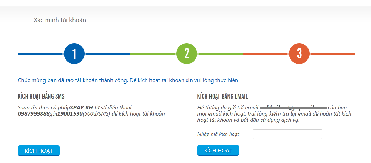The image size is (371, 163).
Task: Click the "KÍCH HOẠT BẰNG EMAIL" heading
Action: coord(223,96)
